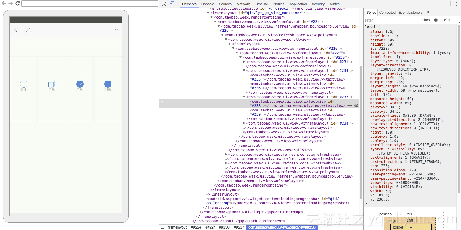Open the Security tab
The image size is (461, 230).
tap(318, 4)
